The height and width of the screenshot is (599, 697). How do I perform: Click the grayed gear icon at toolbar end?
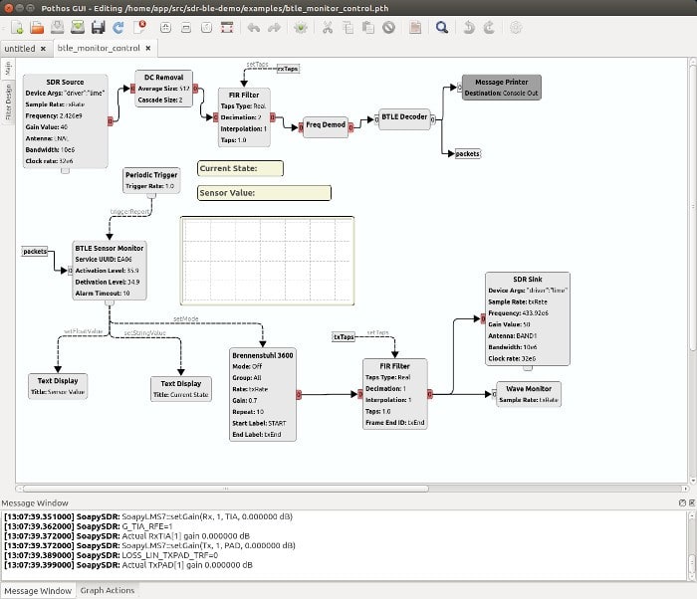516,28
